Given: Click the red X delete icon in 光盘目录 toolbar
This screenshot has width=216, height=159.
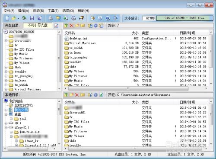Looking at the screenshot, I should pyautogui.click(x=71, y=26).
